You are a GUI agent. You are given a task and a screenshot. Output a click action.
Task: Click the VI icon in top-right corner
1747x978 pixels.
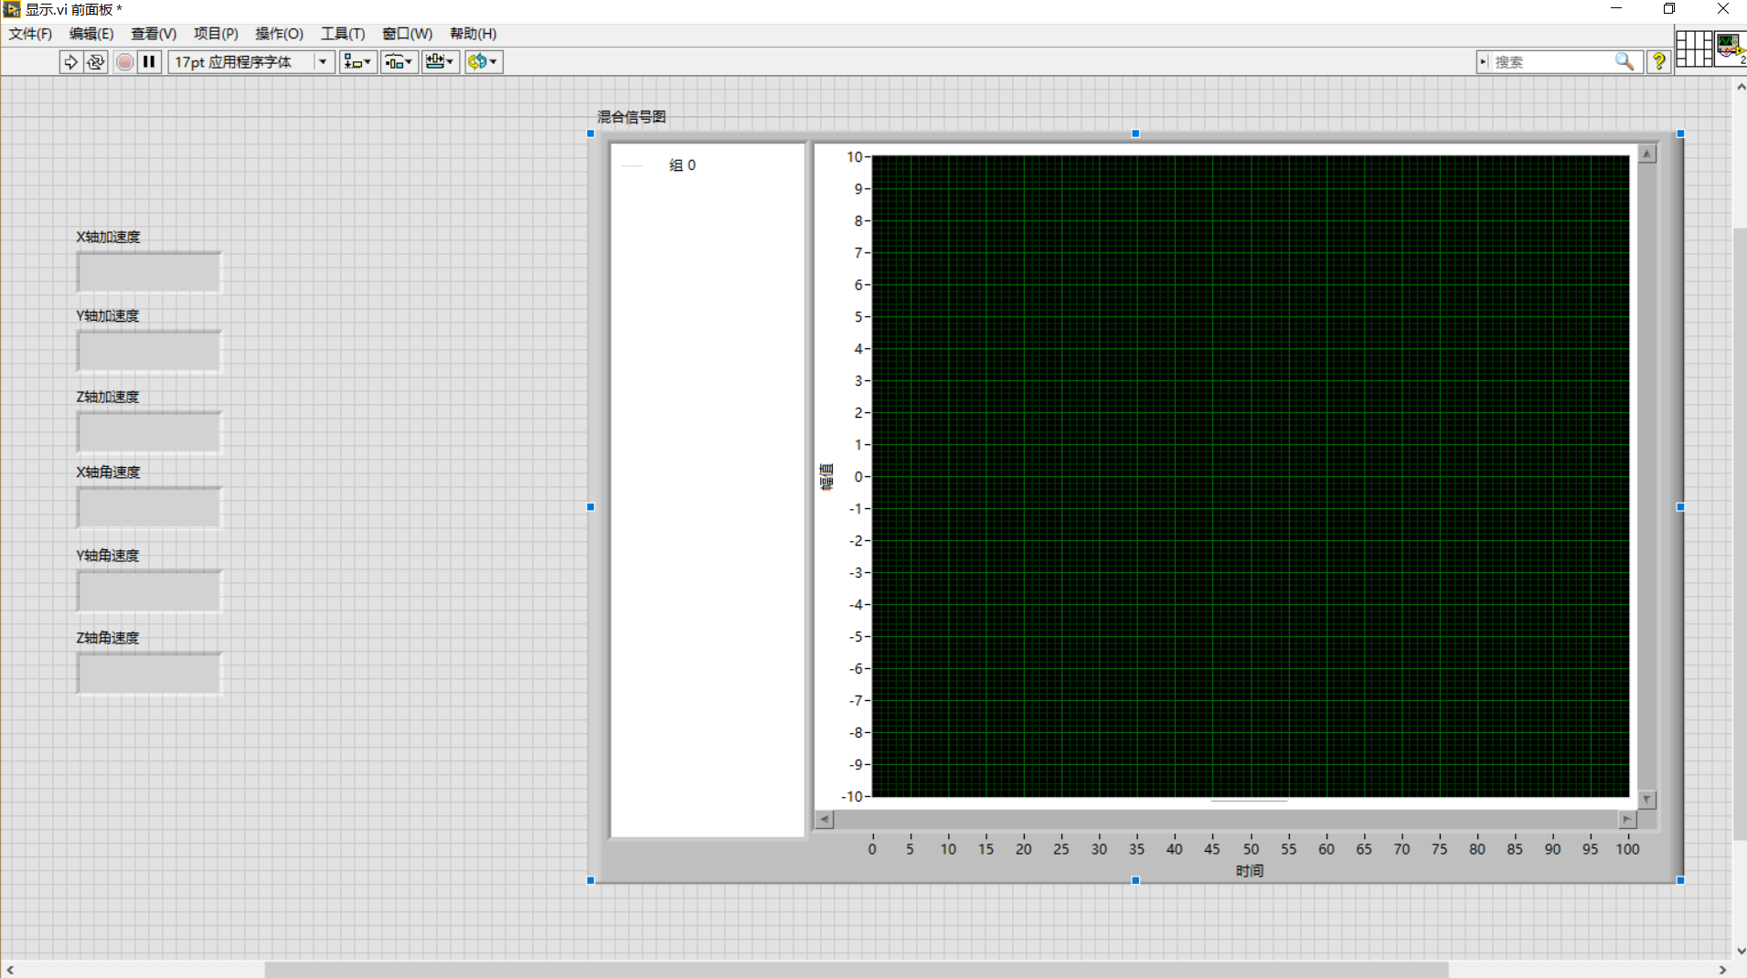(1730, 48)
